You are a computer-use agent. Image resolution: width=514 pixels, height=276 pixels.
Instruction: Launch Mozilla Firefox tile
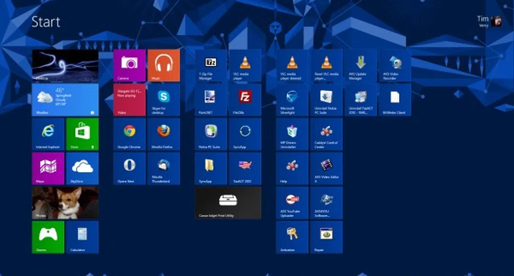(164, 134)
